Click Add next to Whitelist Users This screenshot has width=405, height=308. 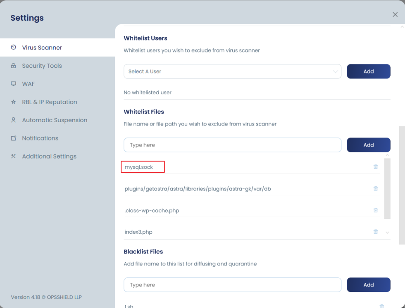[x=368, y=71]
